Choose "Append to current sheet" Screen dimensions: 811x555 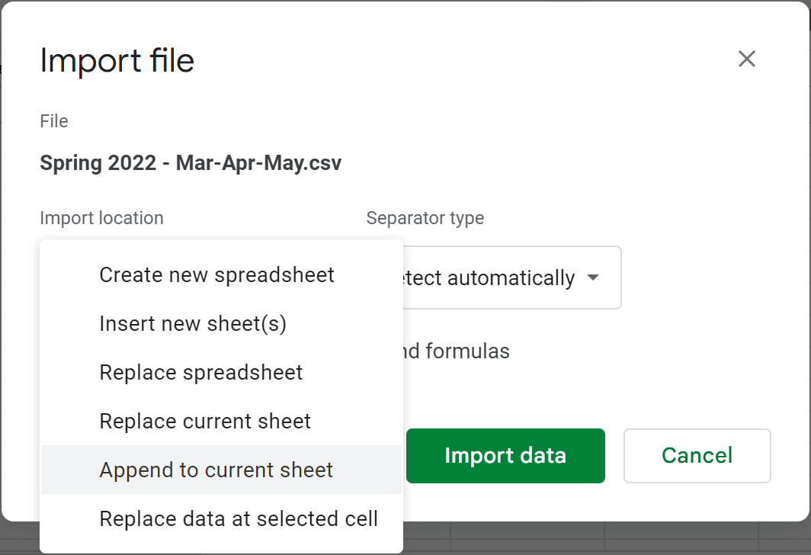tap(216, 470)
